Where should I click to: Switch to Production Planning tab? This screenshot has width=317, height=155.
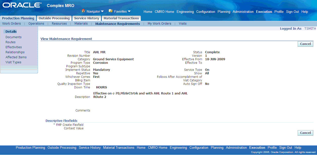(x=18, y=18)
